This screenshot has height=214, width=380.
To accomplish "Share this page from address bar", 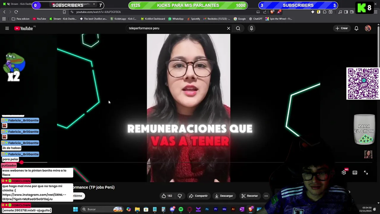I will (265, 12).
